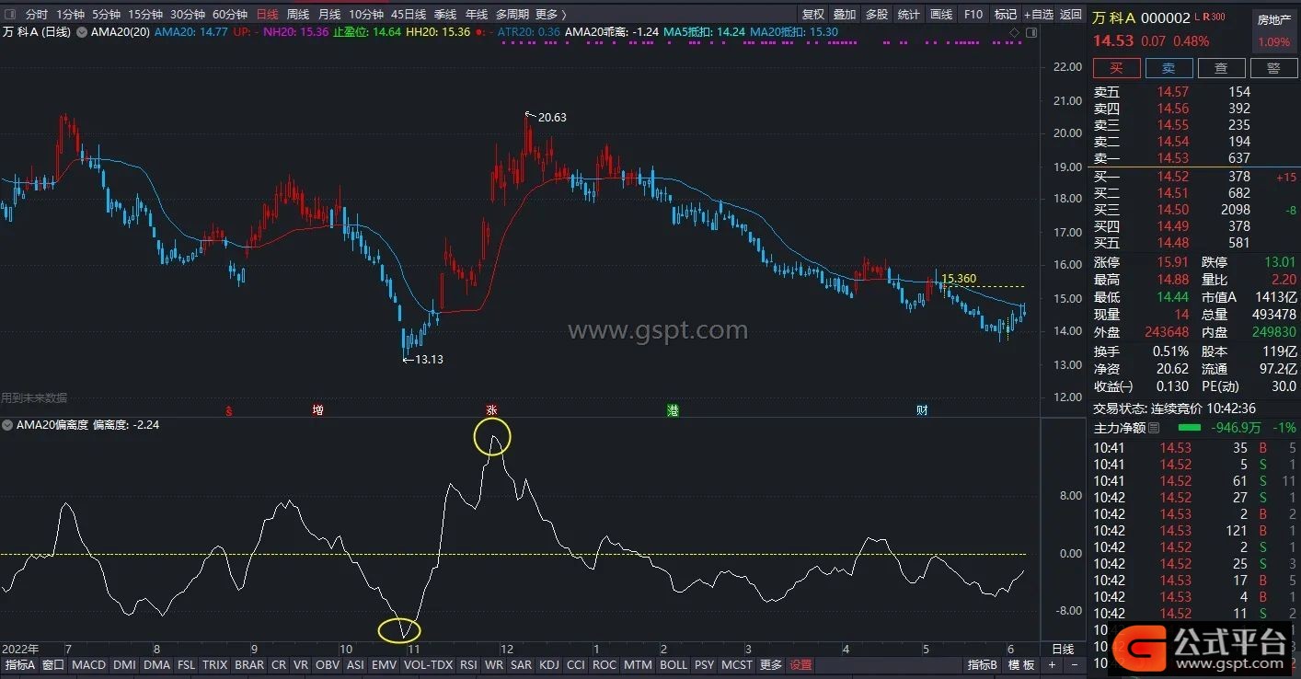Add stock with +自选 button
The image size is (1301, 679).
[1039, 14]
